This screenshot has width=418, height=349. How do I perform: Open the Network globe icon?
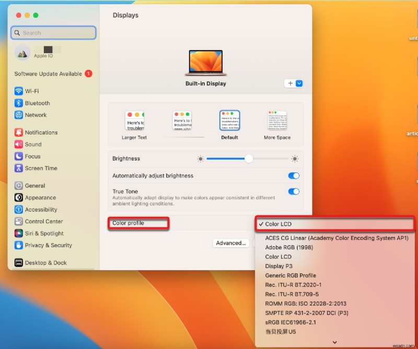(x=18, y=115)
